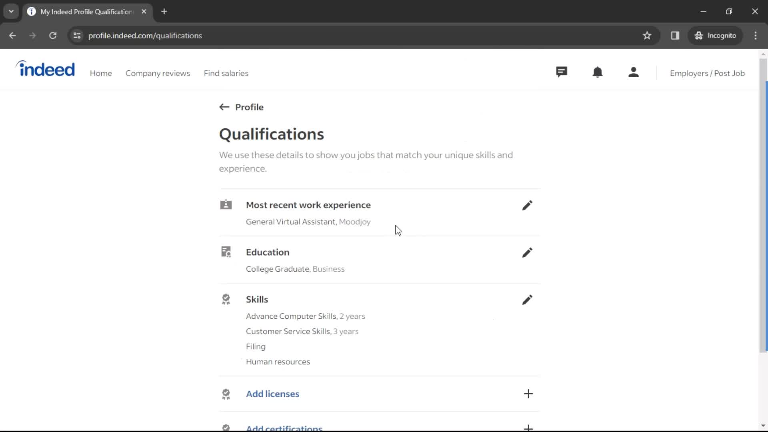Click the profile.indeed.com address bar
Screen dimensions: 768x432
pyautogui.click(x=146, y=35)
